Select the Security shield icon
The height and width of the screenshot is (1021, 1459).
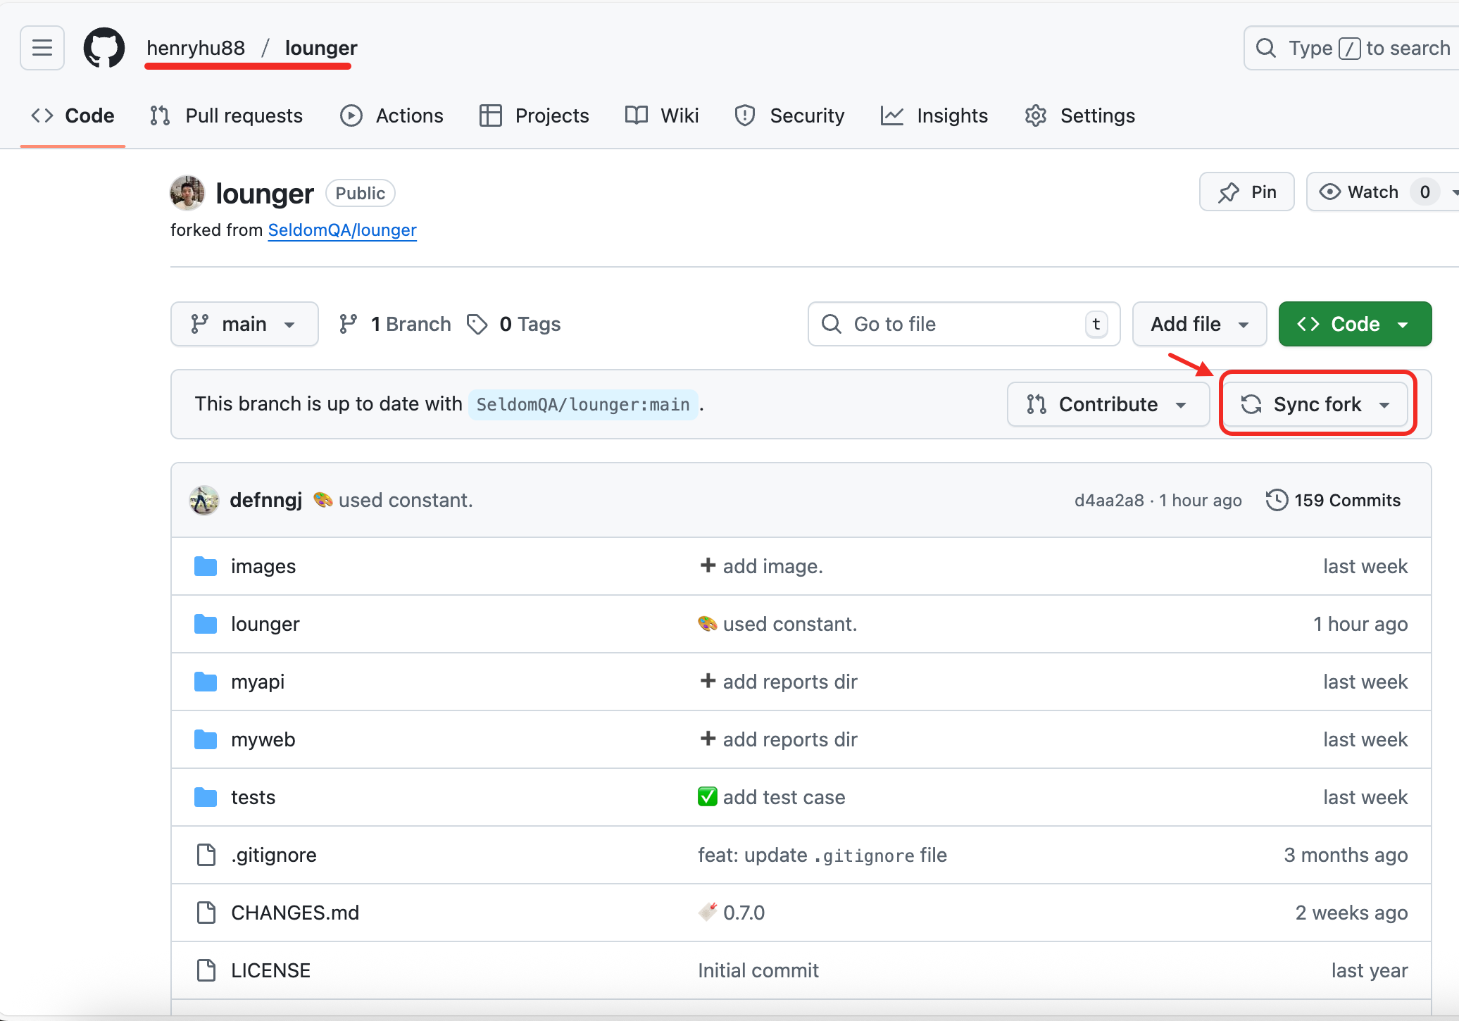pyautogui.click(x=744, y=115)
